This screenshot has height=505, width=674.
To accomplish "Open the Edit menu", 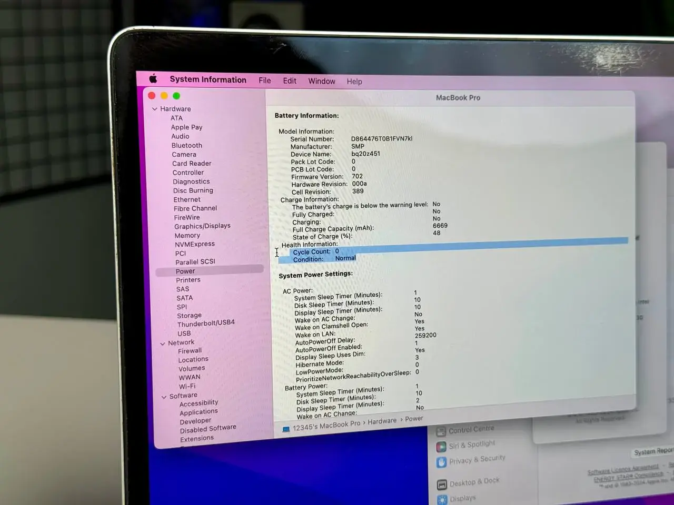I will [290, 80].
